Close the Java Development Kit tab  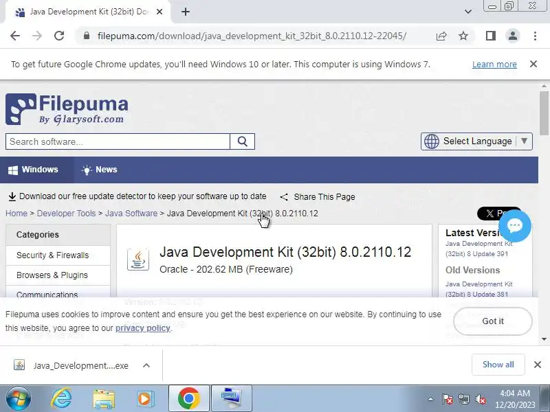159,12
